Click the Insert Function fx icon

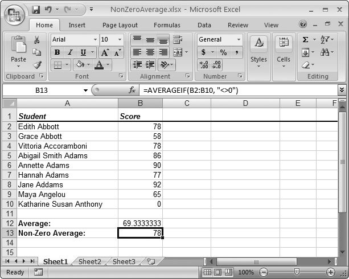[x=132, y=90]
